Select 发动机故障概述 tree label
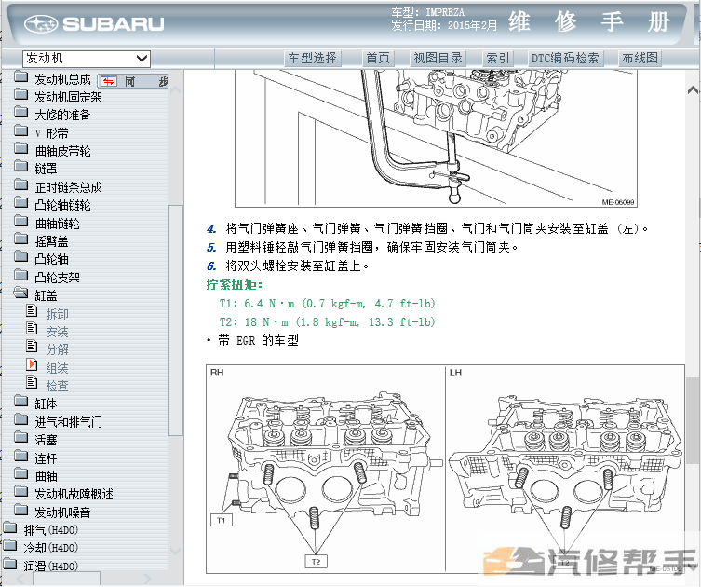The height and width of the screenshot is (587, 701). pos(74,494)
